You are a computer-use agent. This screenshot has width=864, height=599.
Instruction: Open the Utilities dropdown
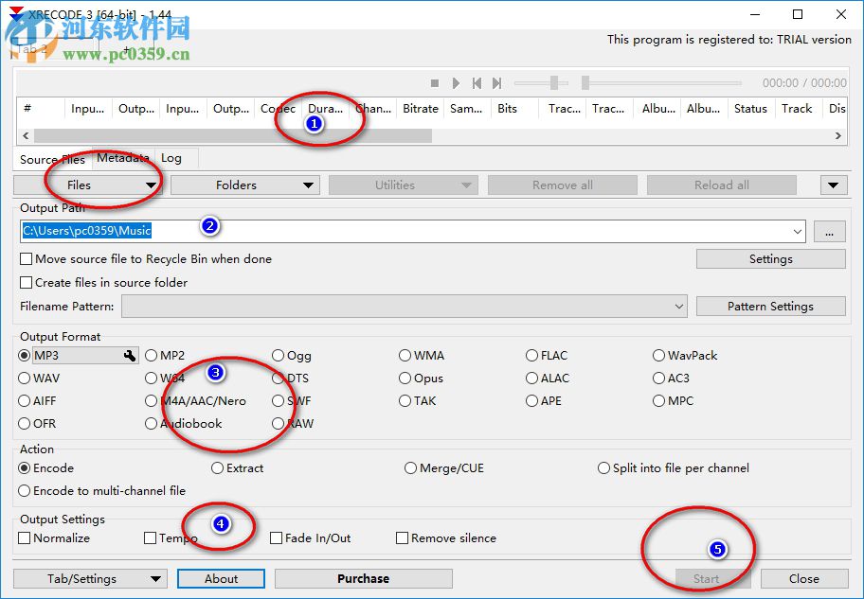[x=404, y=185]
